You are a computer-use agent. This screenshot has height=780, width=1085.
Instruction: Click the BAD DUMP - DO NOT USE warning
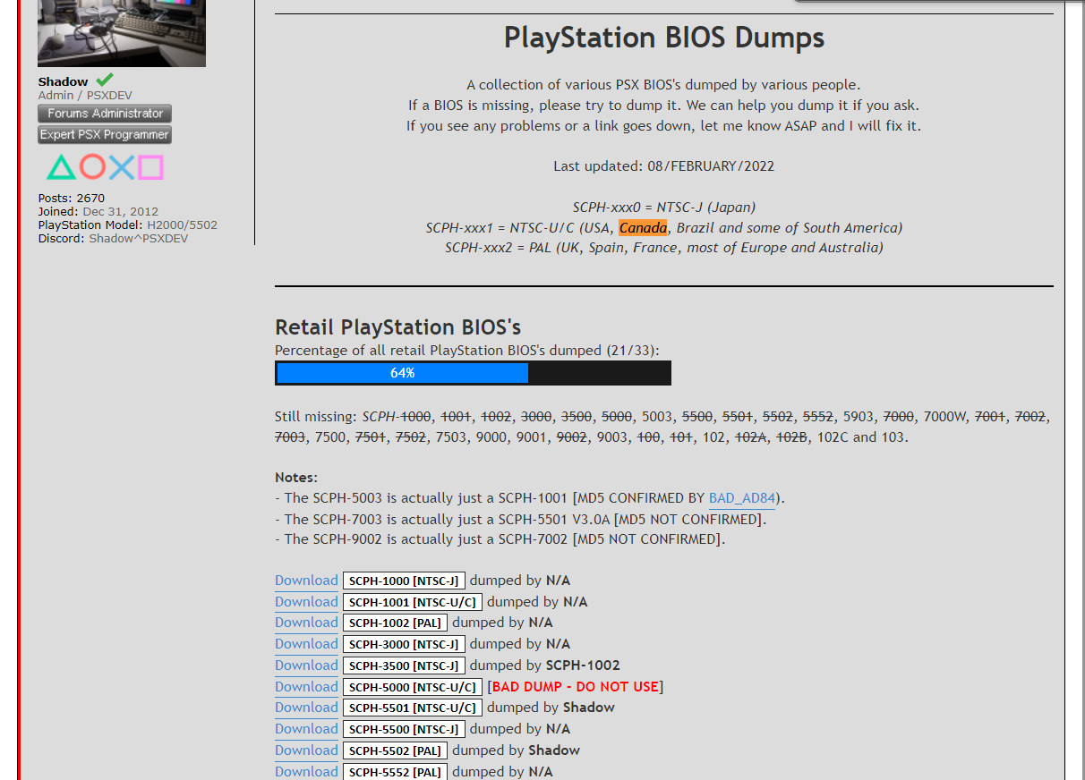coord(576,687)
